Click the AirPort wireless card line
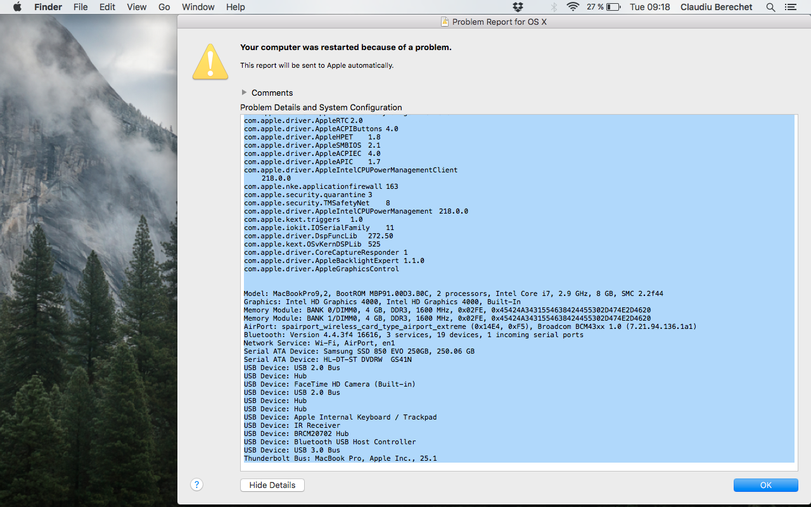This screenshot has width=811, height=507. click(470, 326)
